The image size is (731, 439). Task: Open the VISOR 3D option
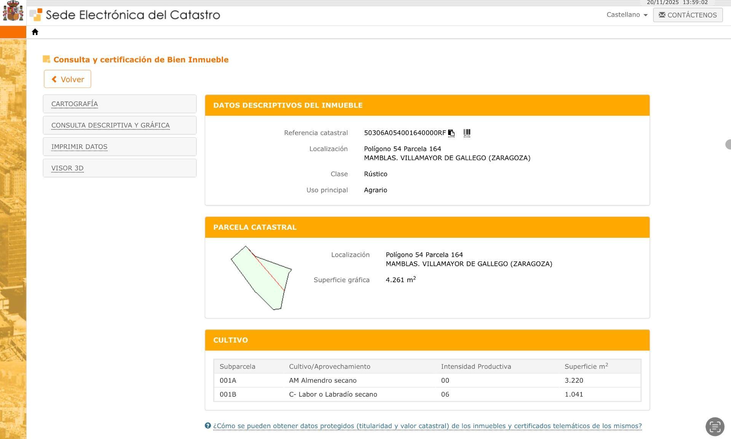coord(67,168)
